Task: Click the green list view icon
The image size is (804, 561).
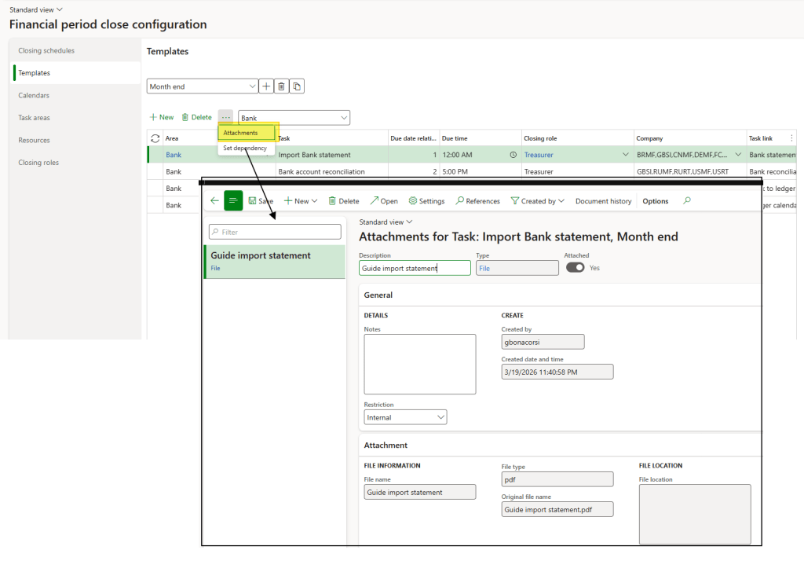Action: coord(233,201)
